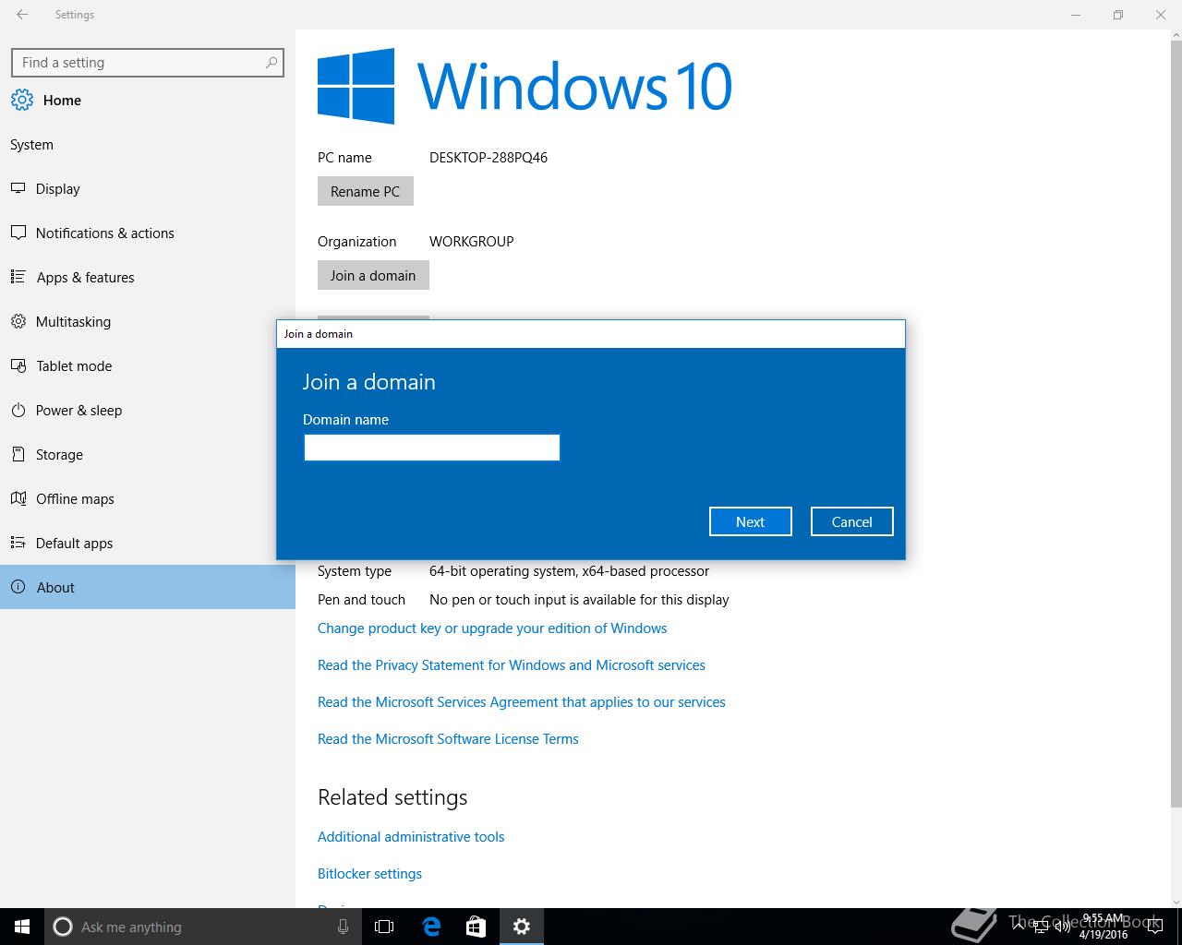Click the Home gear icon
The image size is (1182, 945).
click(22, 100)
